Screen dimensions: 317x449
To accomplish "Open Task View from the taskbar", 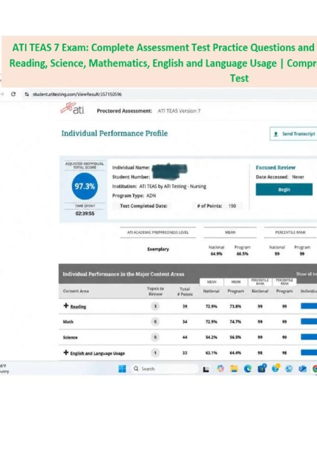I will pos(206,369).
